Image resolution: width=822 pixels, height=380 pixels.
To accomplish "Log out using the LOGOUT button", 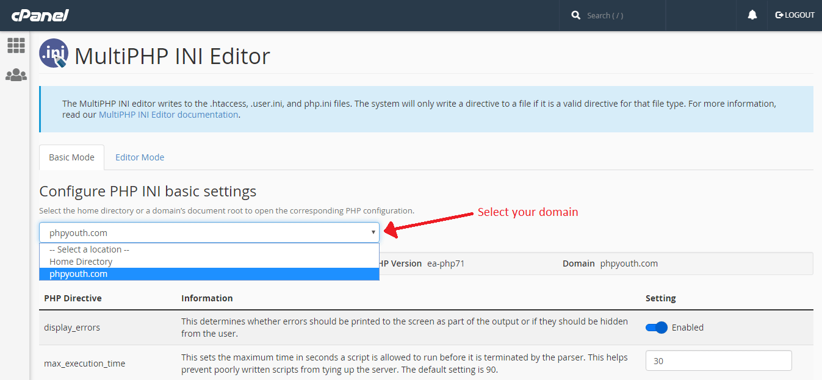I will [795, 15].
